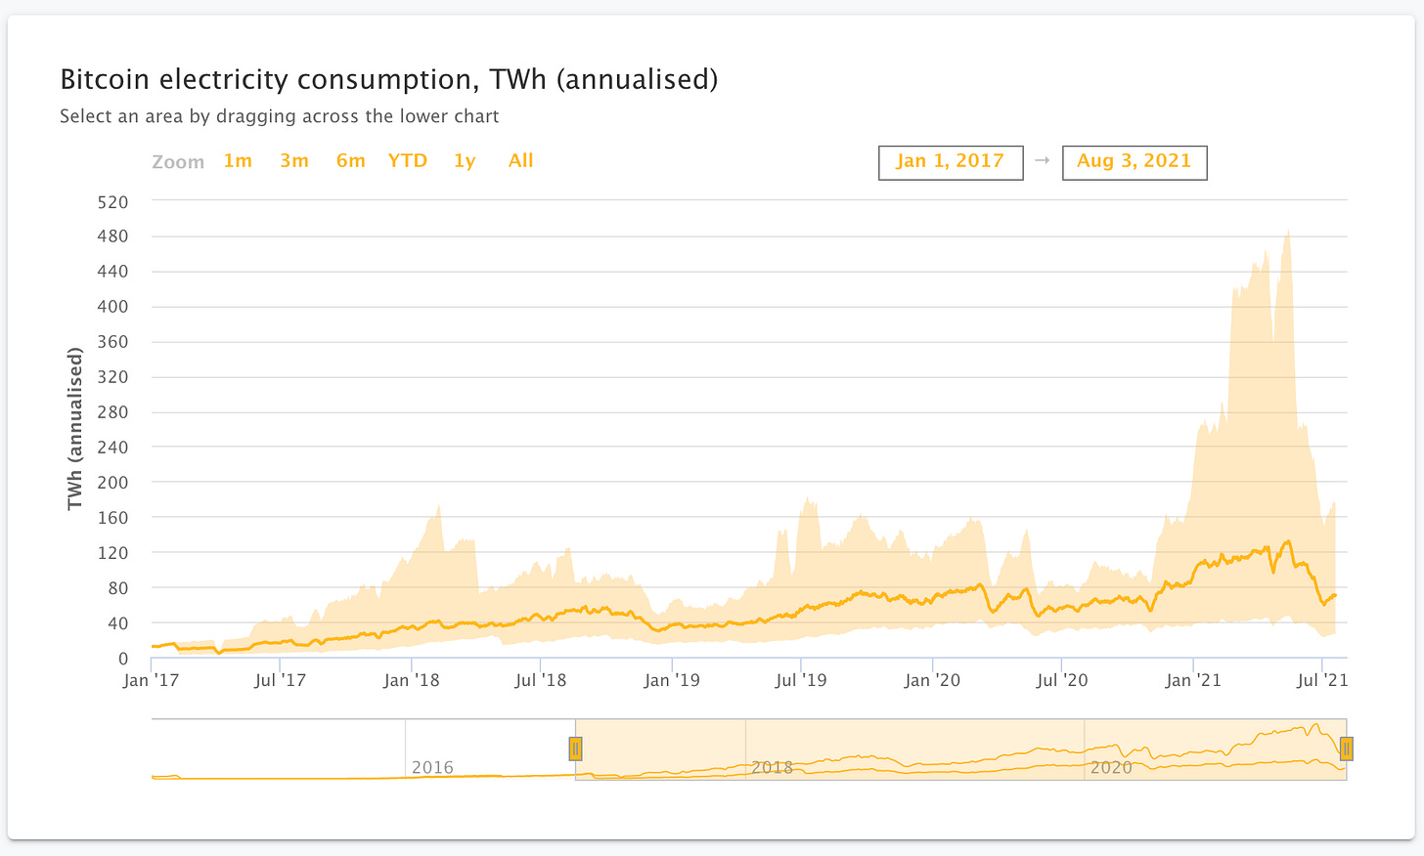Set zoom to 1y
Viewport: 1424px width, 856px height.
pyautogui.click(x=465, y=161)
